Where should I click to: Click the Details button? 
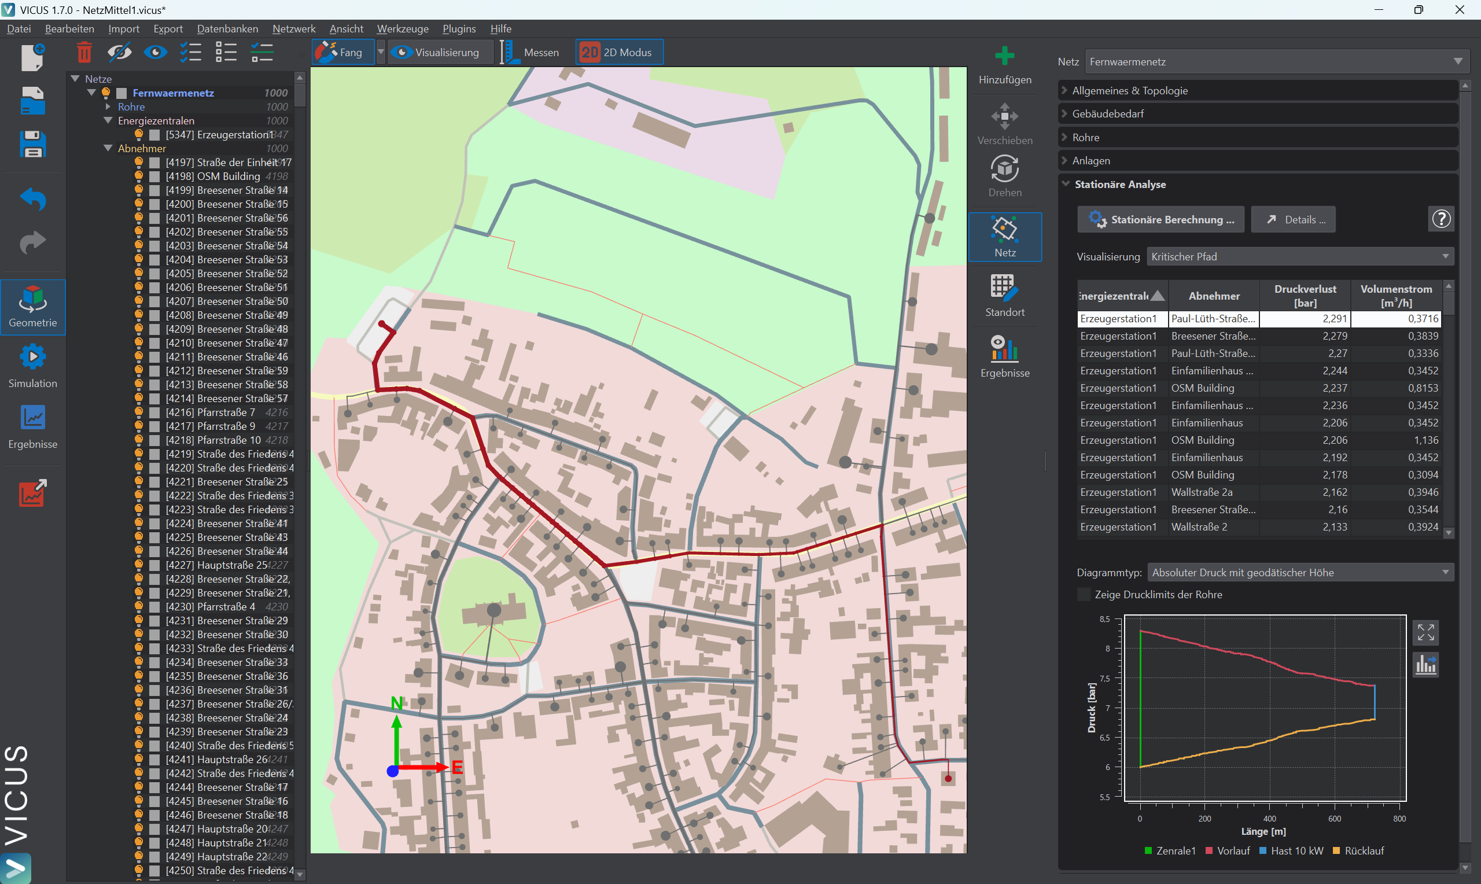(x=1293, y=220)
